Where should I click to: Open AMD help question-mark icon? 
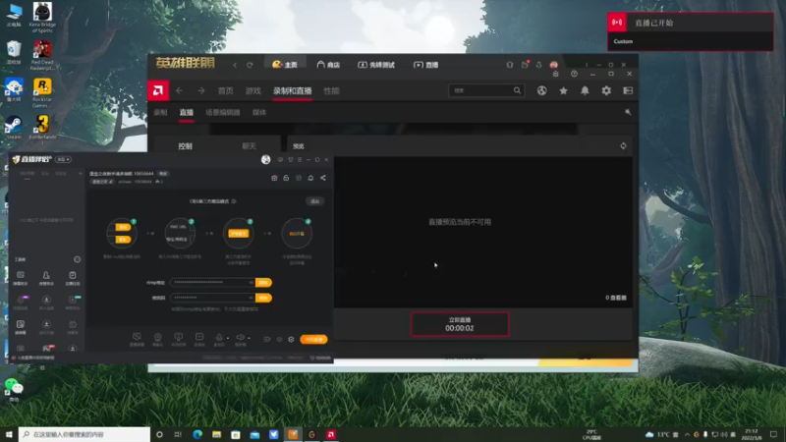(574, 74)
